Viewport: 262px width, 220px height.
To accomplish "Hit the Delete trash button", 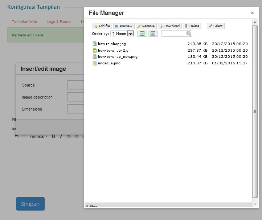I will point(192,26).
